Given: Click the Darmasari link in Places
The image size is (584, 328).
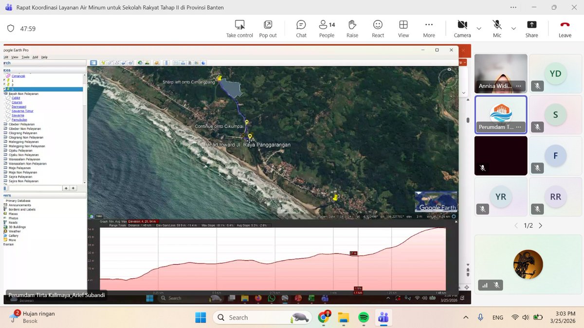Looking at the screenshot, I should pyautogui.click(x=19, y=107).
